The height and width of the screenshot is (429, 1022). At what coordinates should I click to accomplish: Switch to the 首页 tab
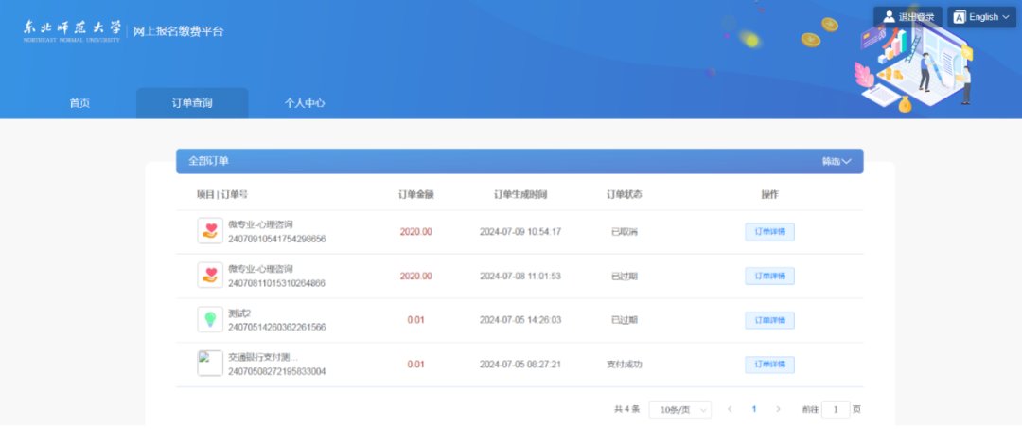pyautogui.click(x=79, y=103)
